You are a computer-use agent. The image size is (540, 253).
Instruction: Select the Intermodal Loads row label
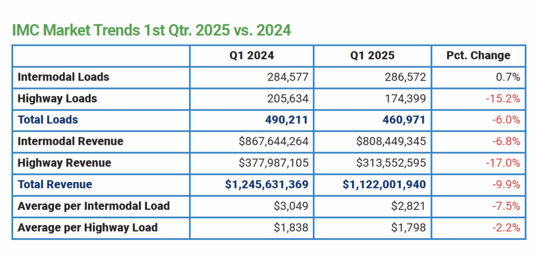pyautogui.click(x=63, y=77)
